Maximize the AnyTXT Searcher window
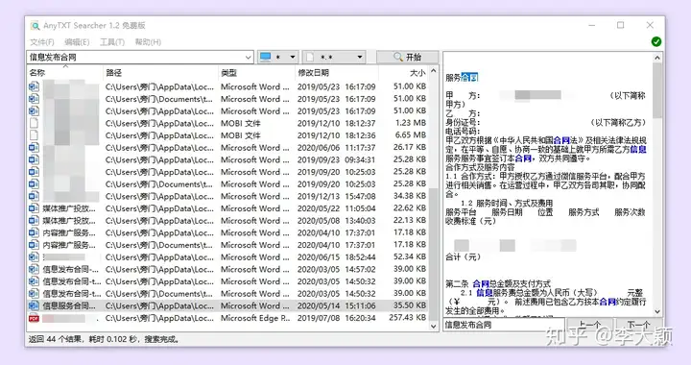This screenshot has width=691, height=365. [x=621, y=26]
